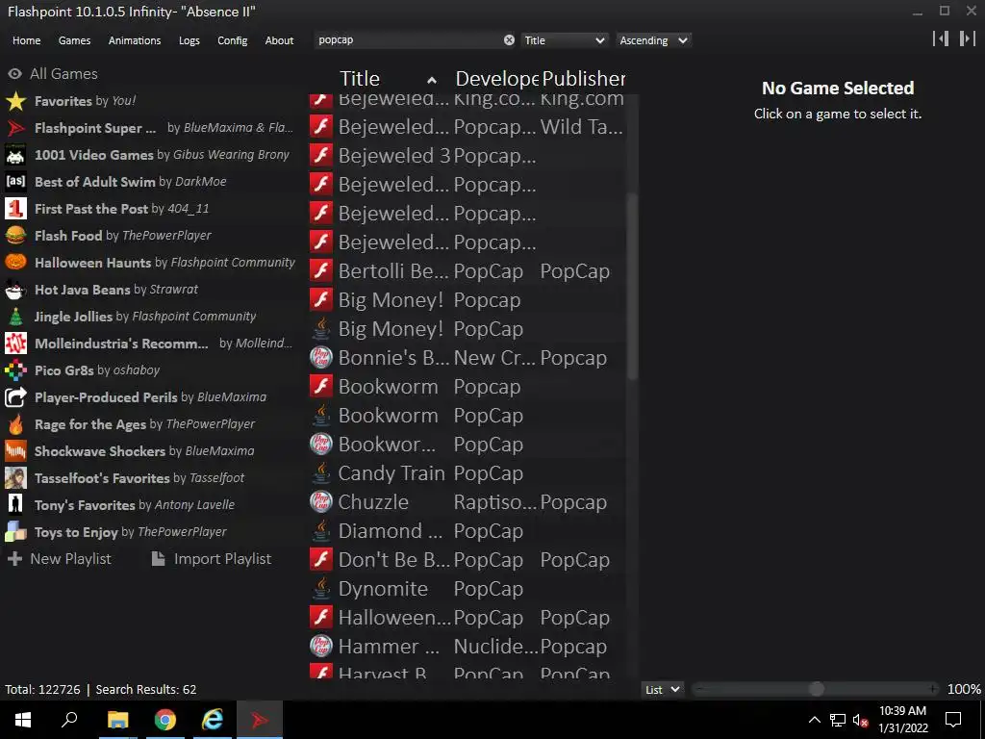Select the Halloween... game row

coord(467,618)
